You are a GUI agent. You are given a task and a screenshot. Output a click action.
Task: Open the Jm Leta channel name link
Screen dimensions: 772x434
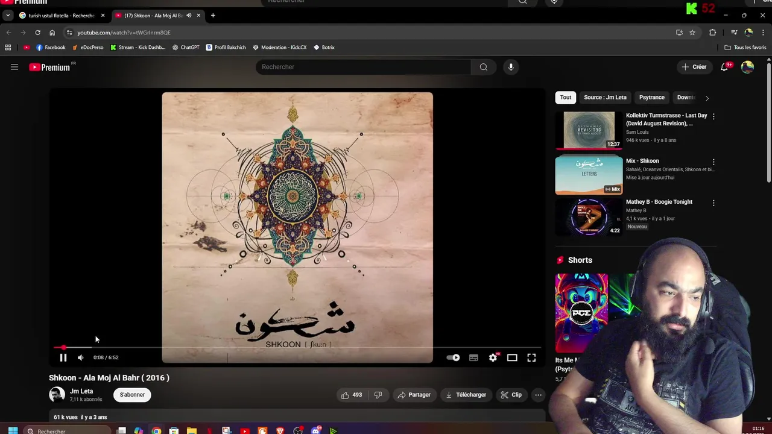pos(81,391)
